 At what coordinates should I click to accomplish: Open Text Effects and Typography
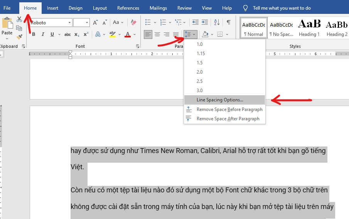98,34
